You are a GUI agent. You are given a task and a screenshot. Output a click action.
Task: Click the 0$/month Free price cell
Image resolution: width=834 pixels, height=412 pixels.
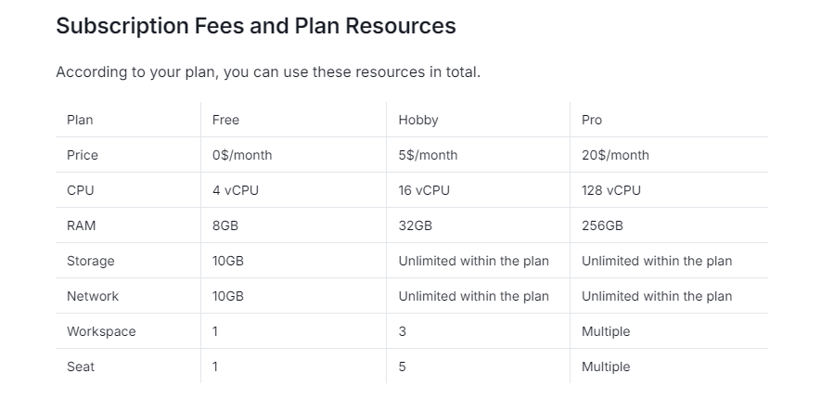(x=242, y=155)
